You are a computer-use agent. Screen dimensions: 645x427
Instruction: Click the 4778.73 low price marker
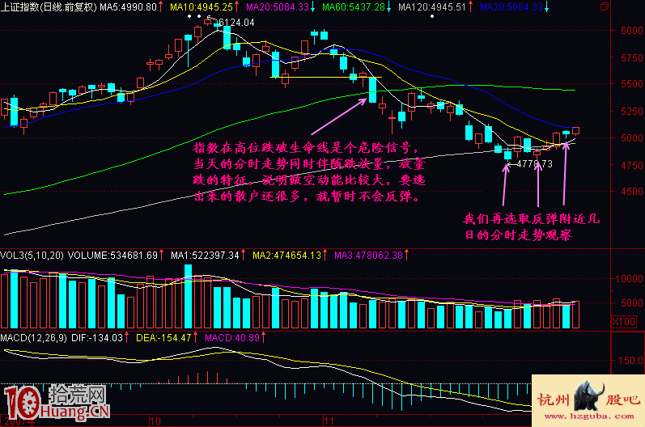click(534, 164)
